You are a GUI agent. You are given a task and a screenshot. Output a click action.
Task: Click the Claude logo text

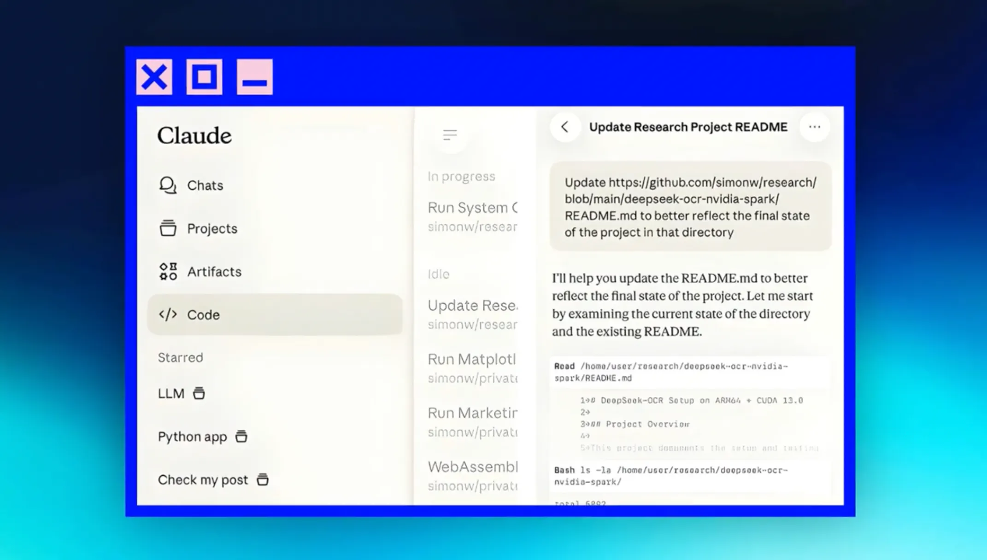194,135
